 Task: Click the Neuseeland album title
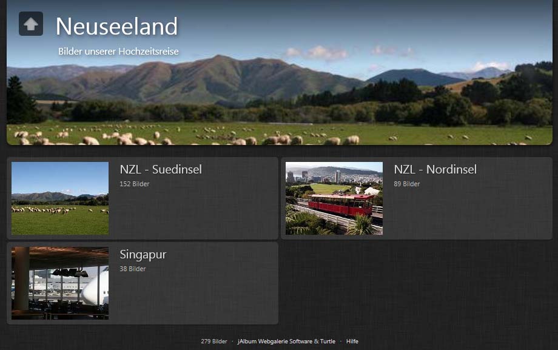116,27
